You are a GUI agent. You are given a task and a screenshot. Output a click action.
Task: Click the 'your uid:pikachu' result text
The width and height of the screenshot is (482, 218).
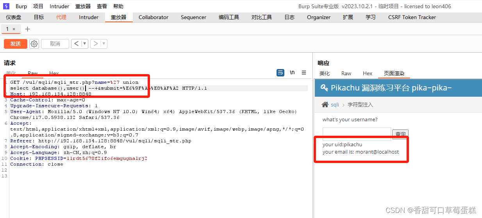click(342, 144)
